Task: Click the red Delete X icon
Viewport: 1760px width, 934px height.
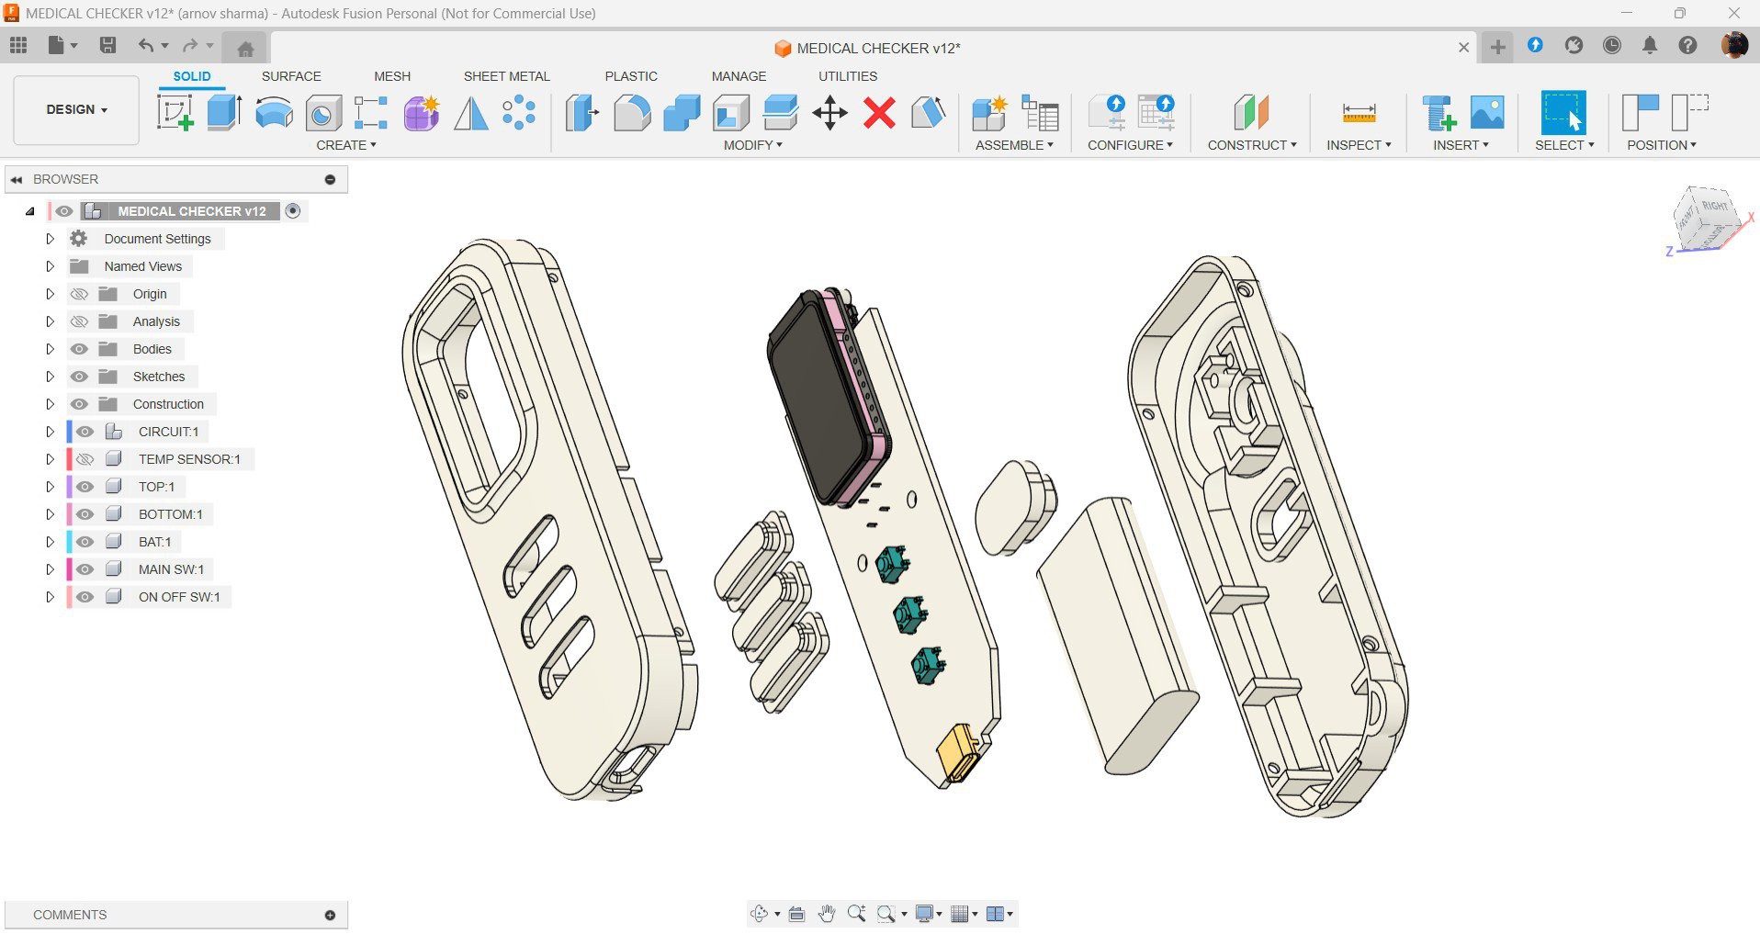Action: click(x=879, y=113)
